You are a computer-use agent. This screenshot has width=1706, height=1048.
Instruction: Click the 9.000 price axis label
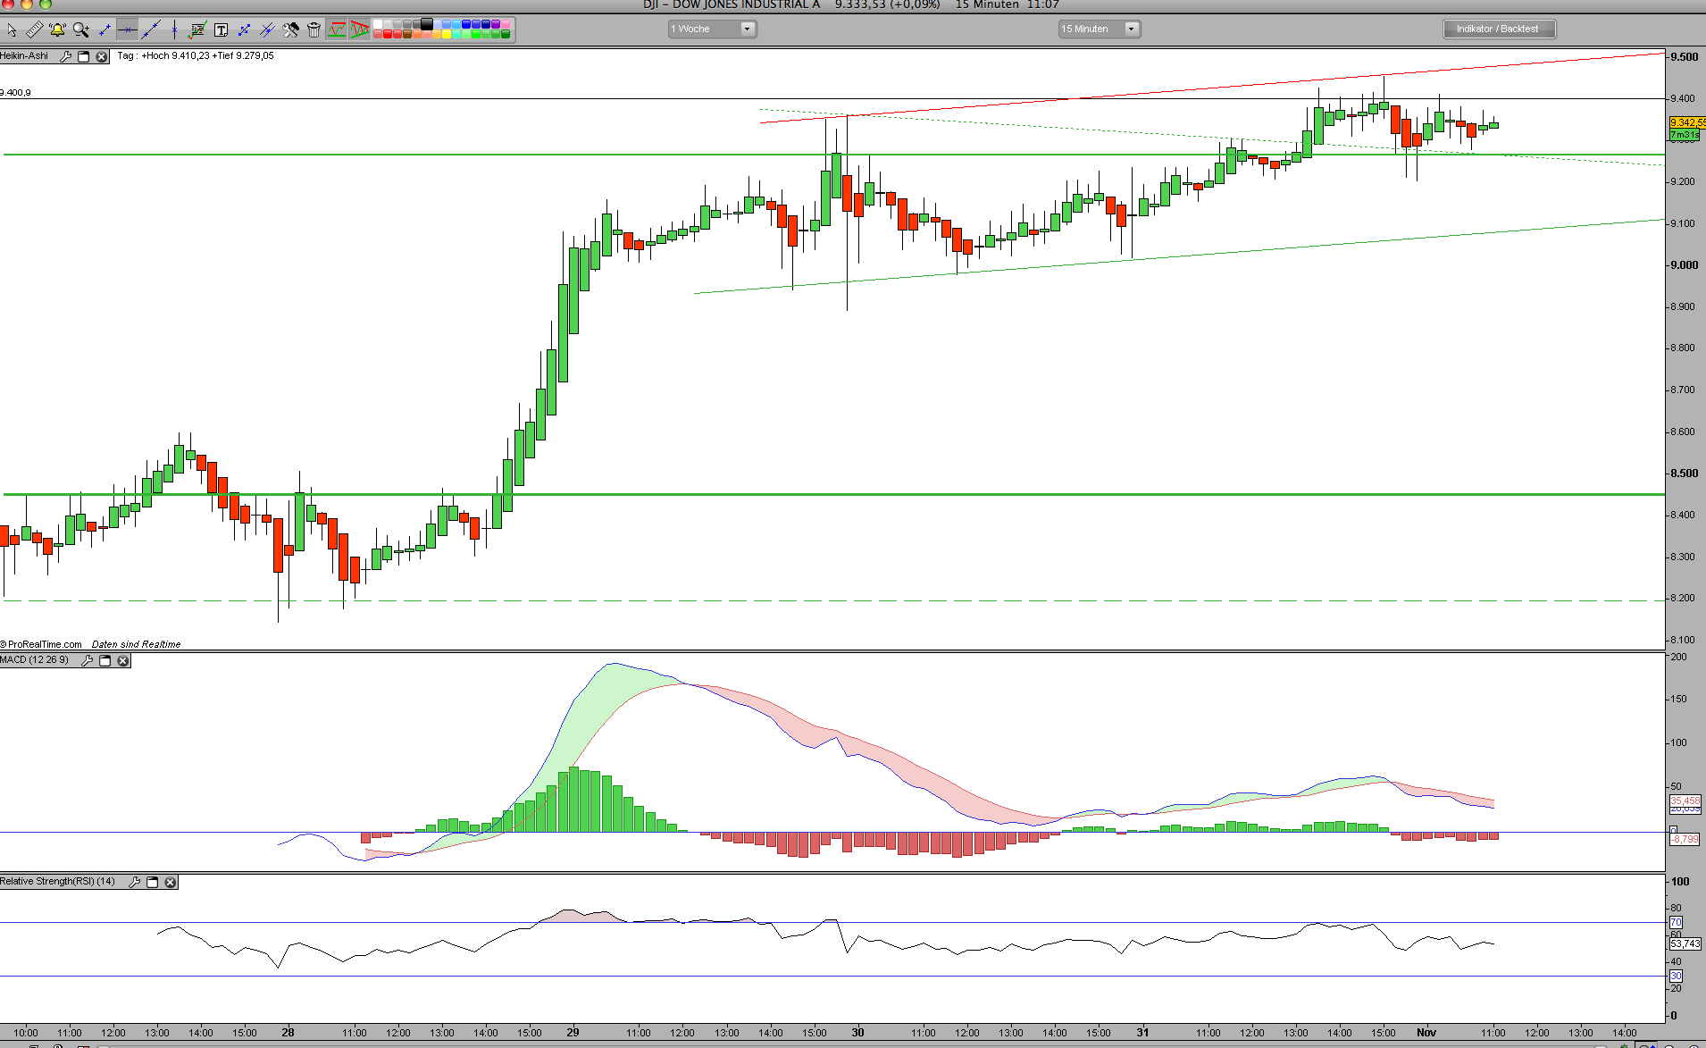coord(1685,265)
